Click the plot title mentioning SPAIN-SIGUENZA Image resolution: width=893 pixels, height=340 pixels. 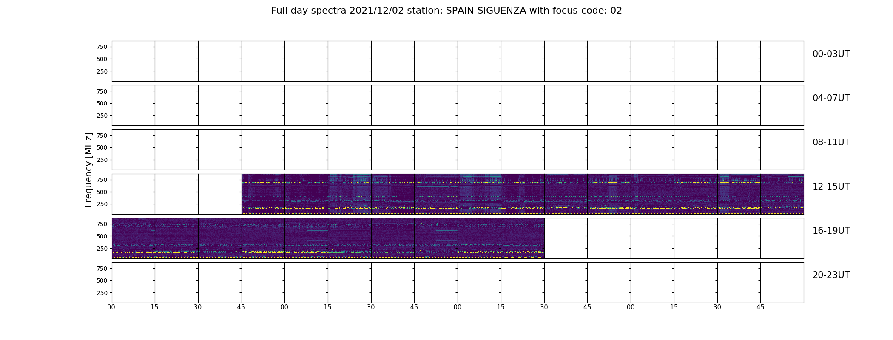click(x=446, y=11)
